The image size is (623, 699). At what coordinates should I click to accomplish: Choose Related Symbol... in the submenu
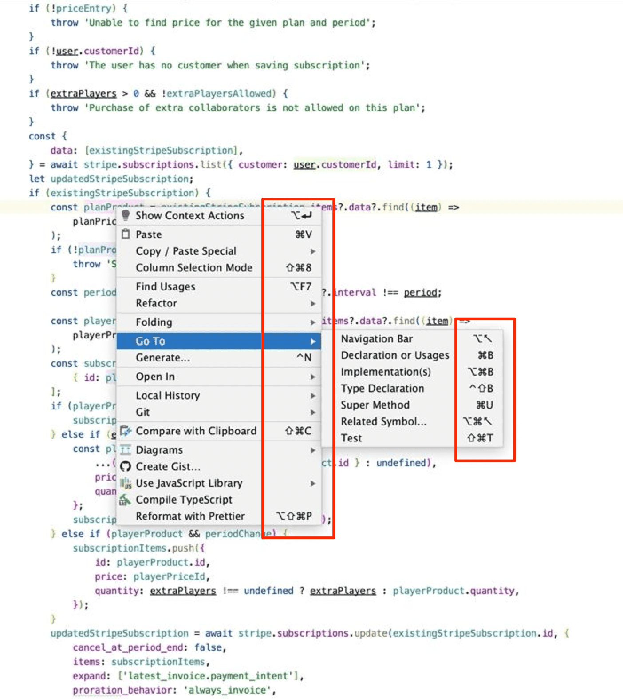[x=412, y=421]
